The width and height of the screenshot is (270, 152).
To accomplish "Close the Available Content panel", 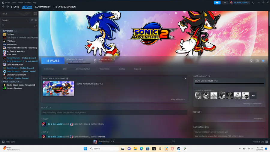I will pos(185,78).
